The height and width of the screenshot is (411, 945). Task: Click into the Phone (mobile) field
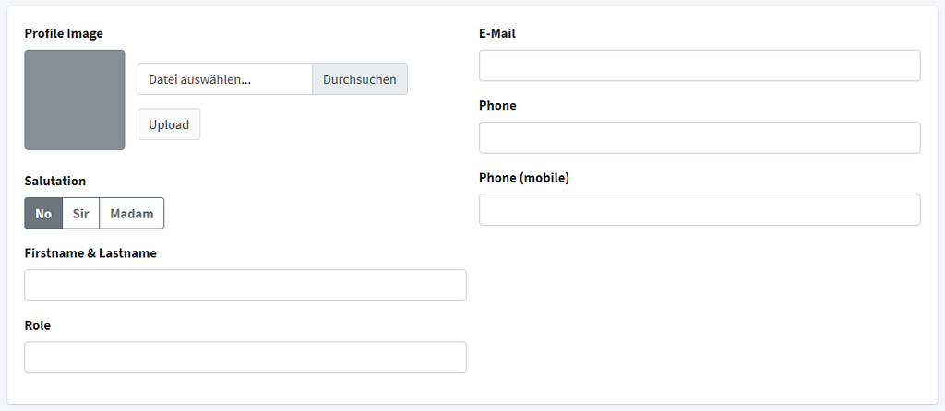click(700, 209)
